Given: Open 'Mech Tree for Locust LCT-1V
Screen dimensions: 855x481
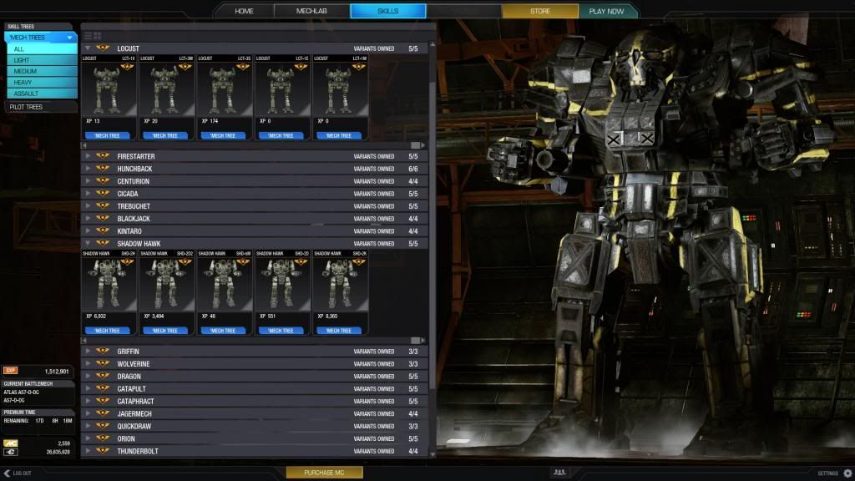Looking at the screenshot, I should click(x=108, y=136).
